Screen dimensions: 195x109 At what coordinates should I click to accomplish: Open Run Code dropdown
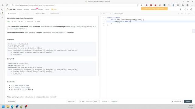[x=177, y=102]
